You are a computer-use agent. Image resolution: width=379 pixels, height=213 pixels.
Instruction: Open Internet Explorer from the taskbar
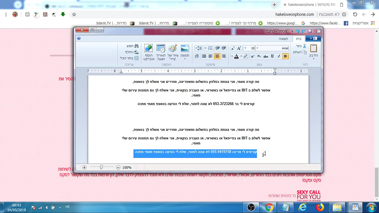point(303,208)
